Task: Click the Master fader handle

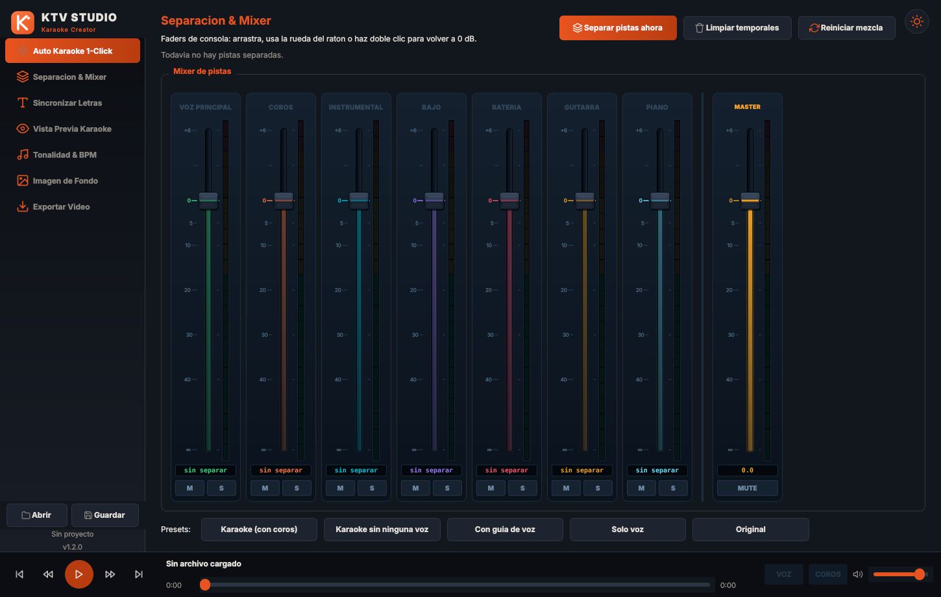Action: click(x=750, y=201)
